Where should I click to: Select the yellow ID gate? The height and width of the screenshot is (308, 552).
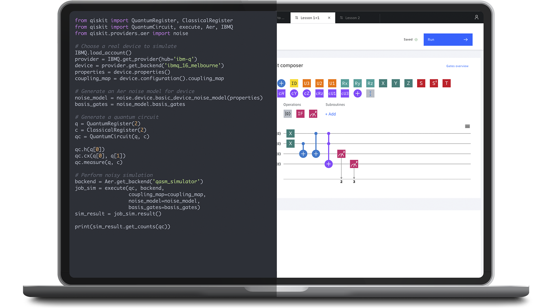294,83
